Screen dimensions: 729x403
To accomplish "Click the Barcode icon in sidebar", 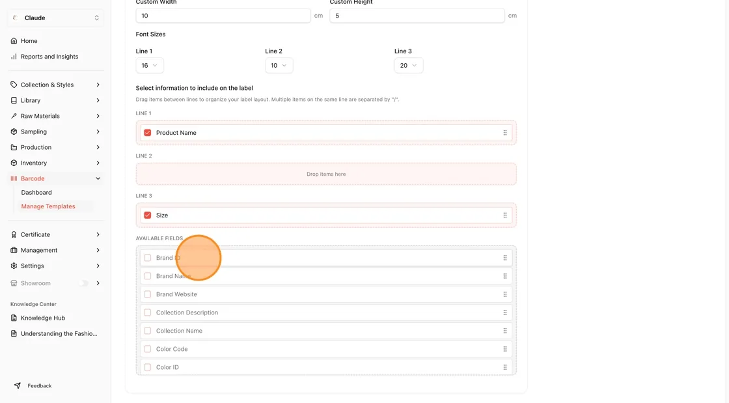I will point(14,178).
